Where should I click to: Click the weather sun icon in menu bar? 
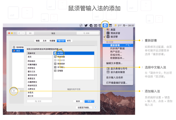pos(115,25)
